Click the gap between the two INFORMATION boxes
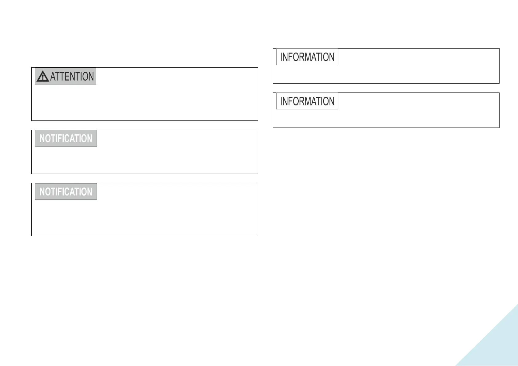The image size is (518, 366). tap(386, 88)
